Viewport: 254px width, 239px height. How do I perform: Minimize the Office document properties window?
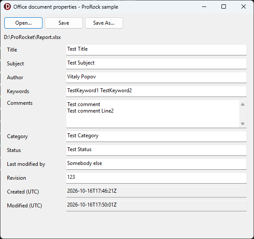click(204, 7)
